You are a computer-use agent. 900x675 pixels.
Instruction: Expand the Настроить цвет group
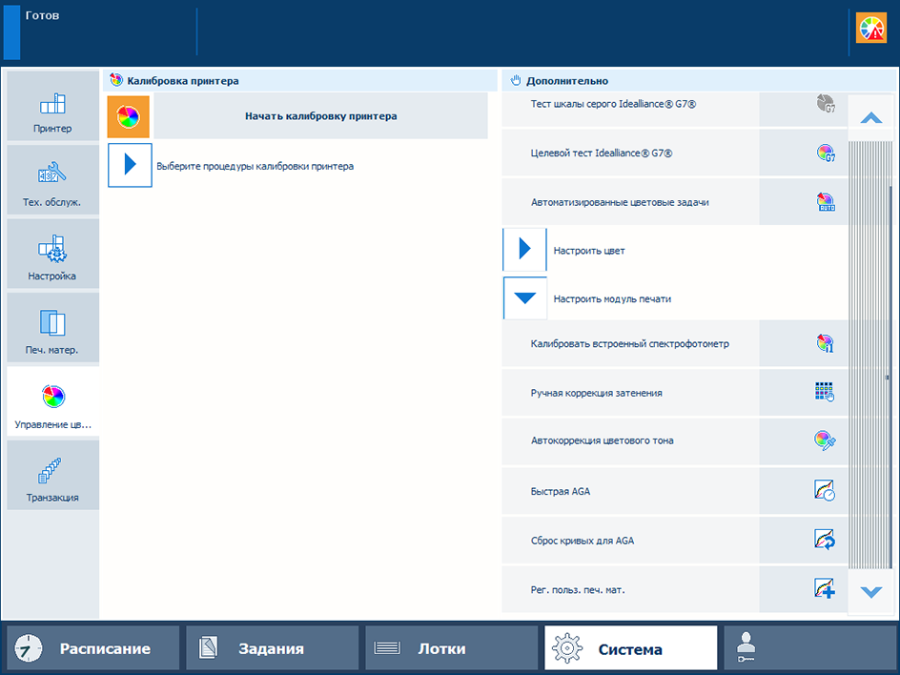click(524, 249)
